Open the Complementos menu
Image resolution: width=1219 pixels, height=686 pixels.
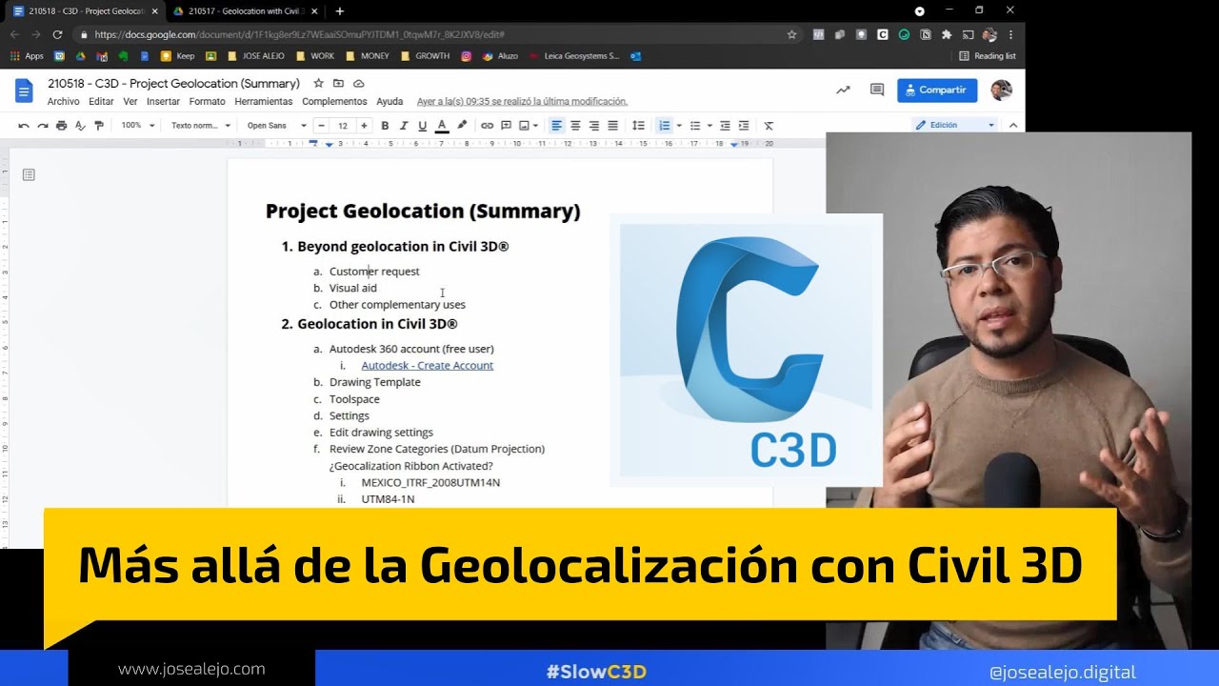point(334,101)
